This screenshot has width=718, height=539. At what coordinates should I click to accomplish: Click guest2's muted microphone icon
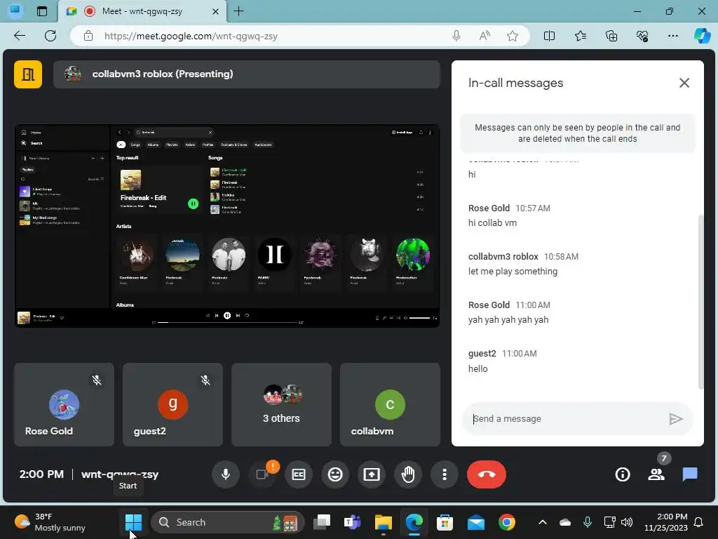(x=205, y=380)
